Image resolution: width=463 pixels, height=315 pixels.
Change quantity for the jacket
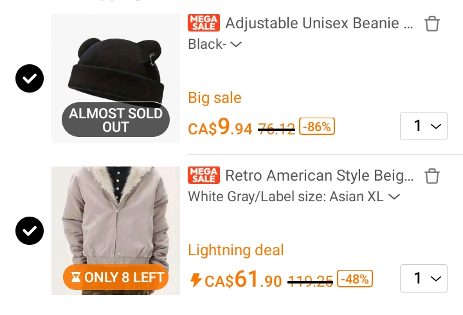(x=424, y=278)
